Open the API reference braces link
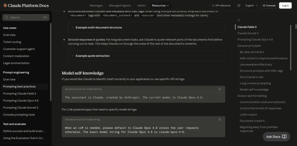The image size is (297, 146). tap(221, 5)
